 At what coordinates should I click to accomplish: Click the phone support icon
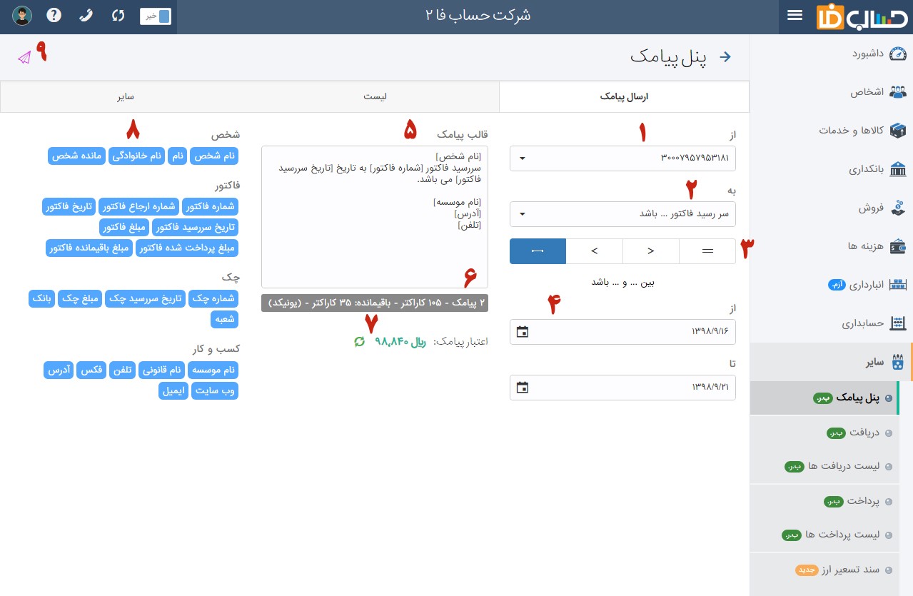coord(86,16)
